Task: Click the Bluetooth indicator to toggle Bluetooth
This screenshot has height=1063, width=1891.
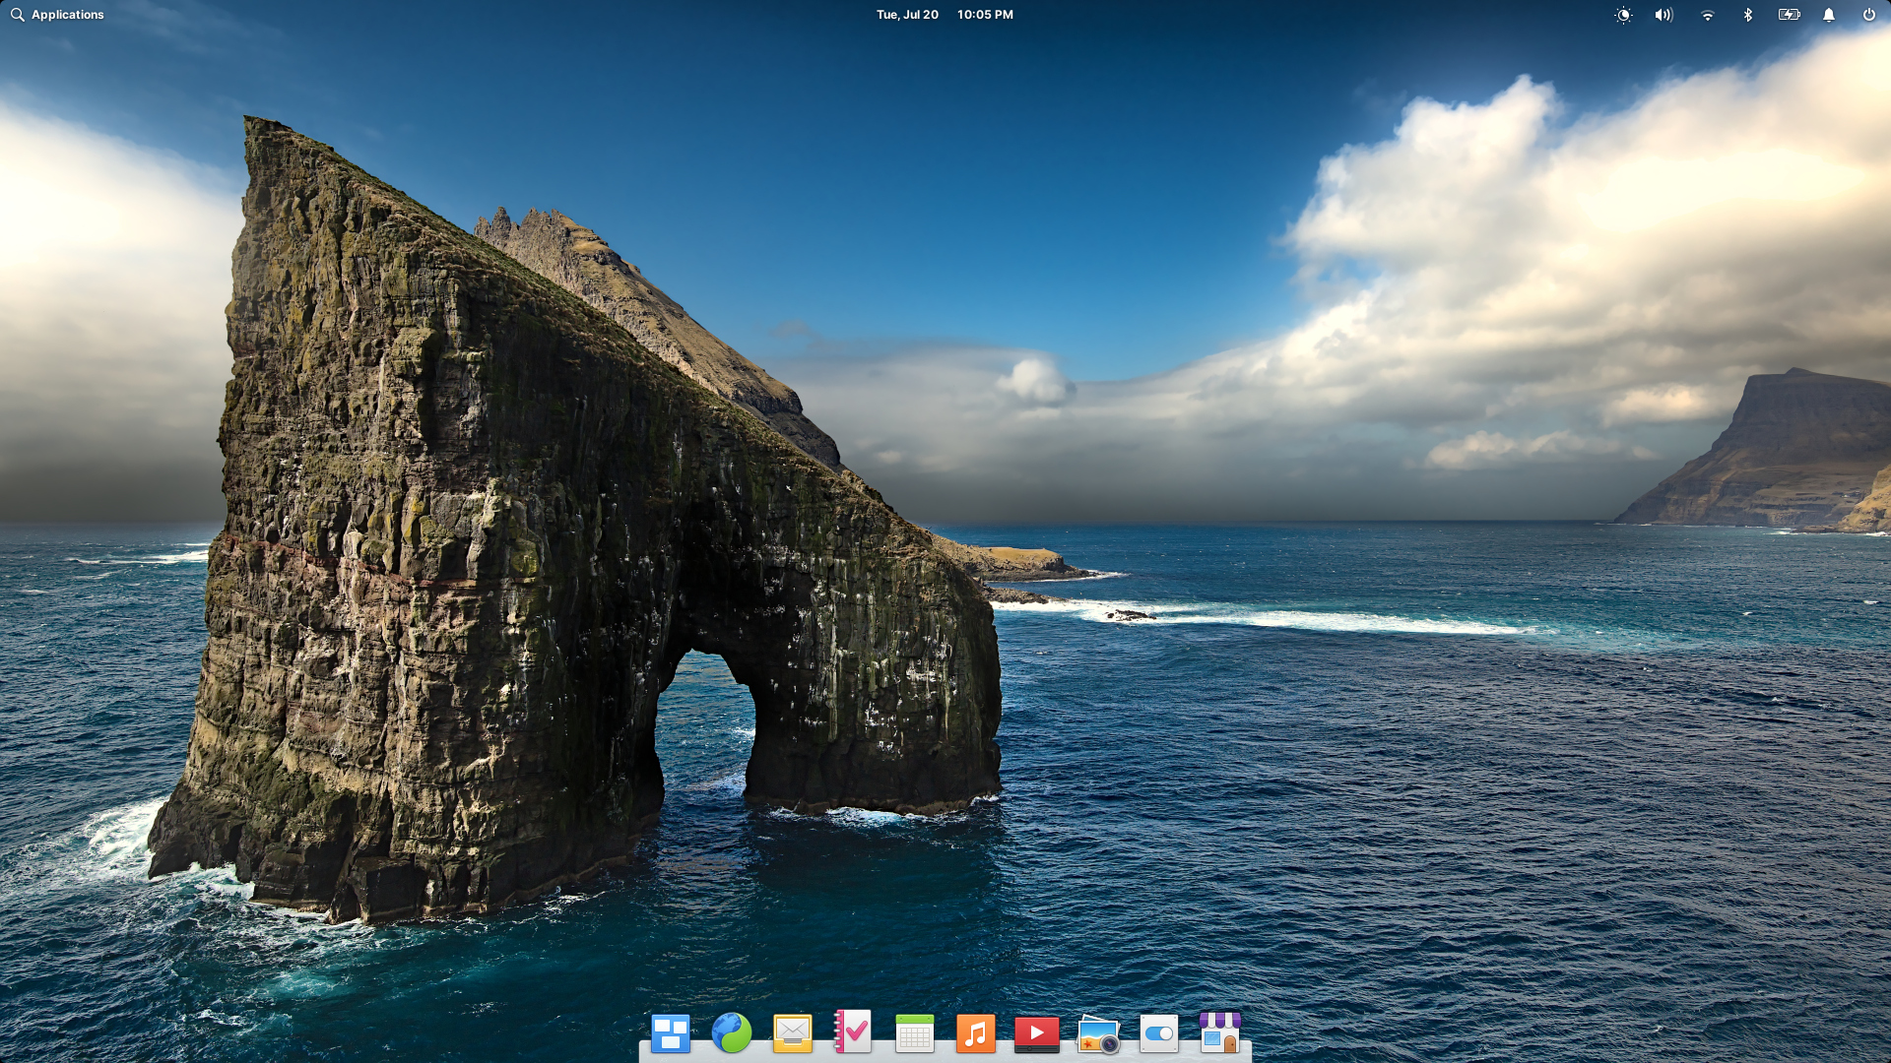Action: click(x=1747, y=15)
